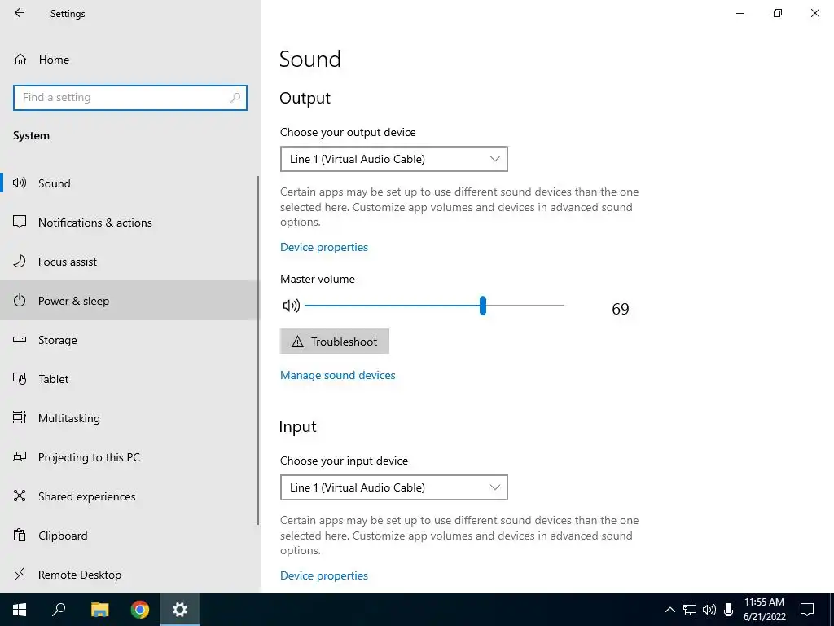
Task: Click the taskbar clock showing 11:55 AM
Action: 764,610
